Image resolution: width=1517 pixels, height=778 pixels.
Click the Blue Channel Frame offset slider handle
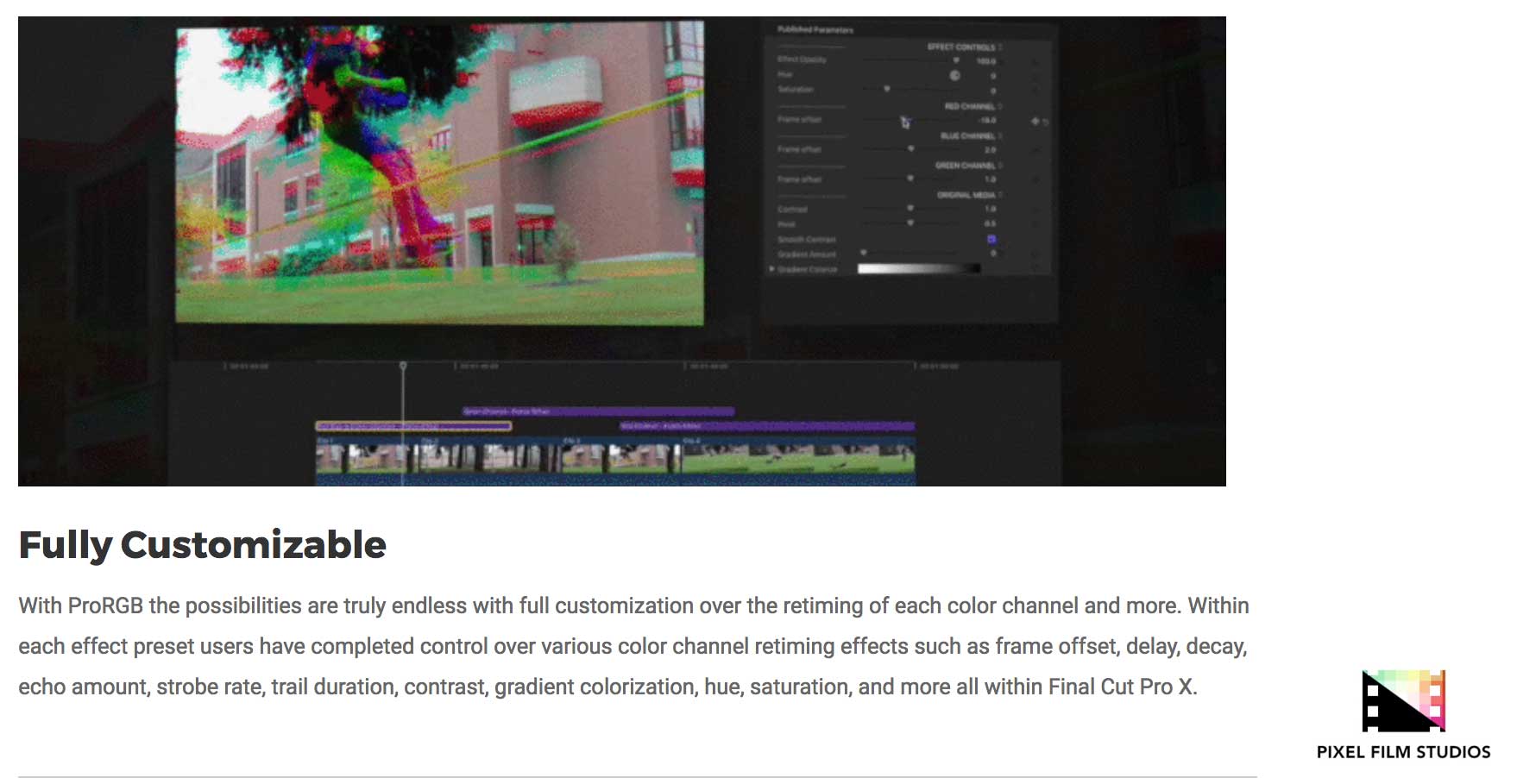(x=910, y=149)
